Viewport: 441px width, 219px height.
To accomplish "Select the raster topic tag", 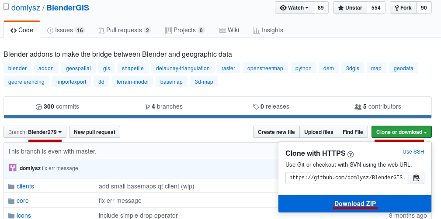I will [229, 68].
